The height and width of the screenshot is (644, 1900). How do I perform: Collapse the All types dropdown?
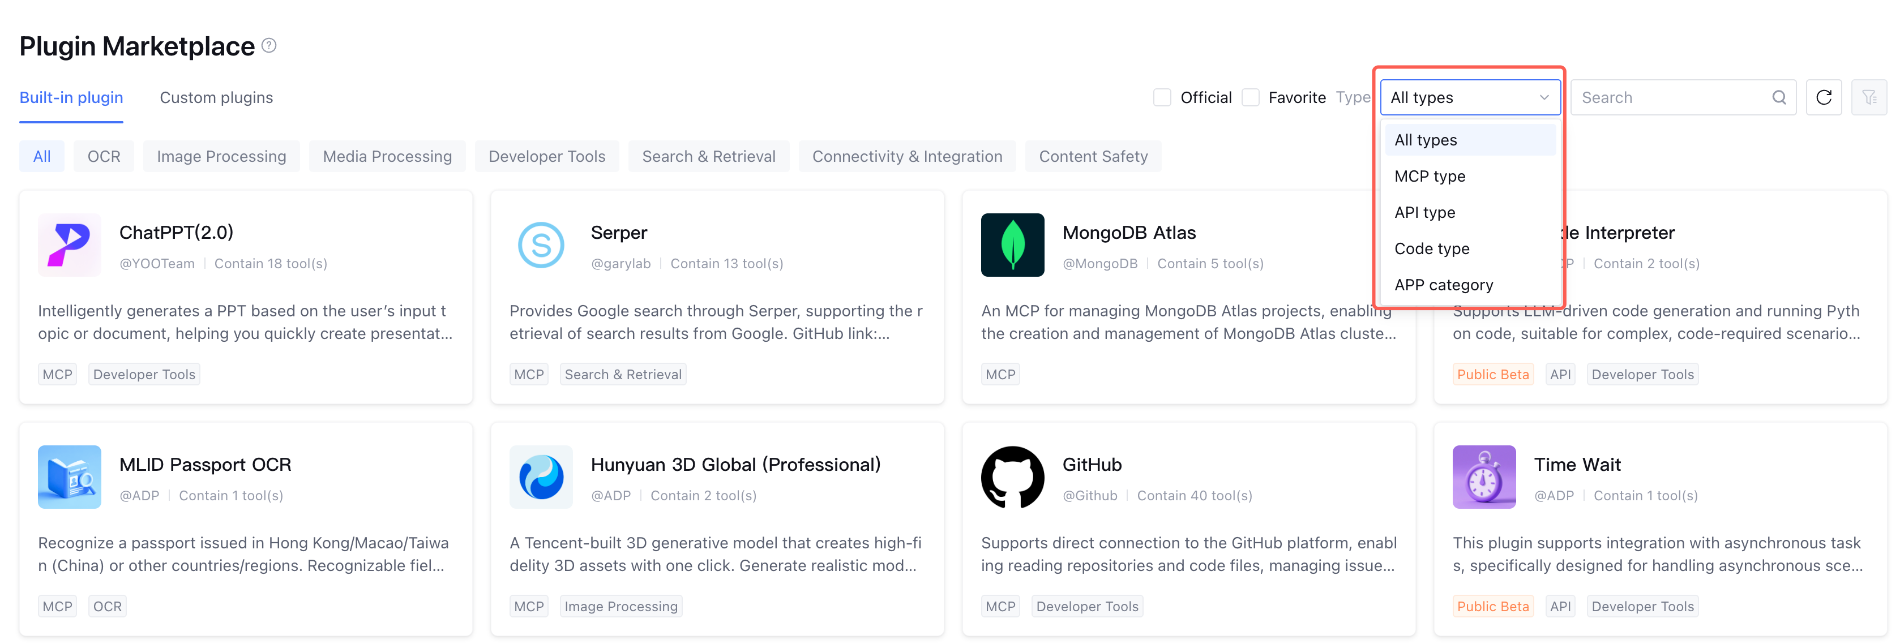click(x=1469, y=97)
